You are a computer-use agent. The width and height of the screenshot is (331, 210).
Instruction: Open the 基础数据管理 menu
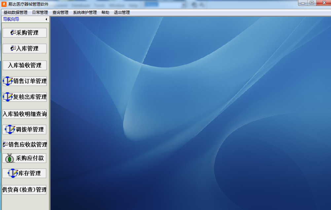16,13
